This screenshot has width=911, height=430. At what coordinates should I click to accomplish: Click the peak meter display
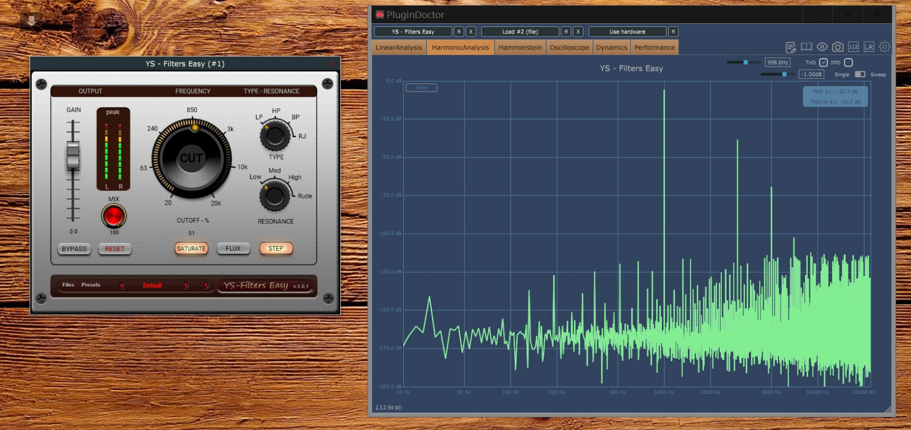113,149
